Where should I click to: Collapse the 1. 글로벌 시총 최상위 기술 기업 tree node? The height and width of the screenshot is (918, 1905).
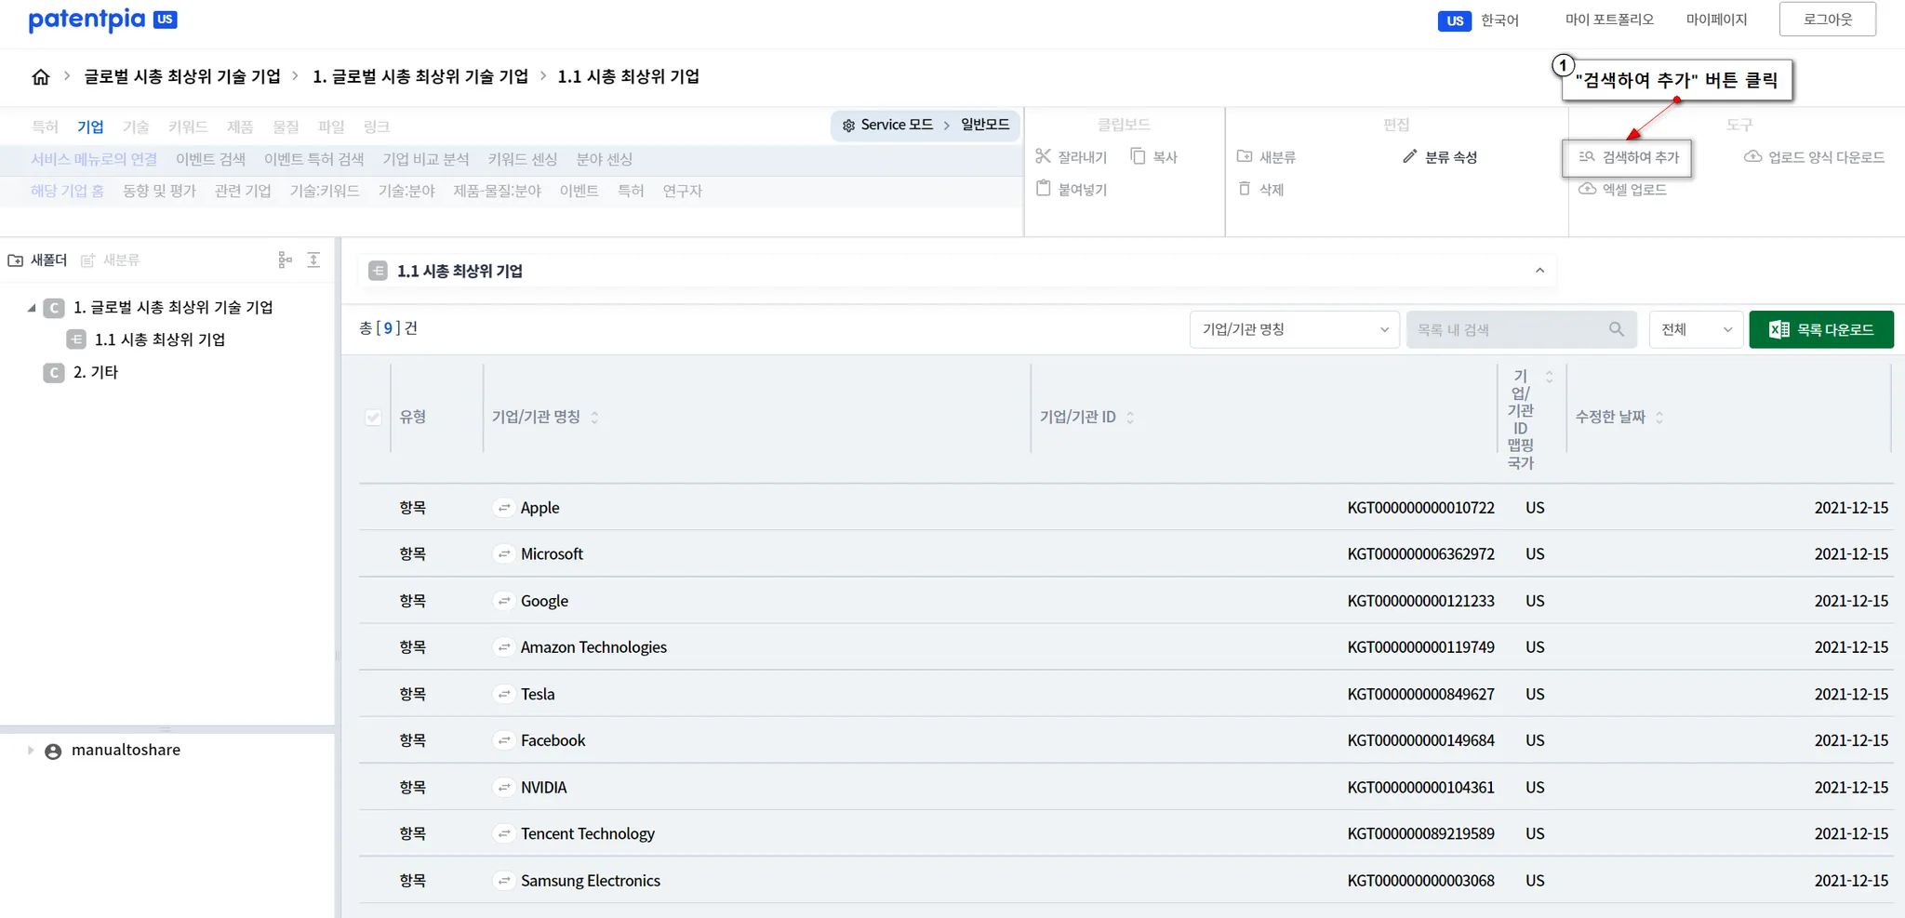(32, 308)
